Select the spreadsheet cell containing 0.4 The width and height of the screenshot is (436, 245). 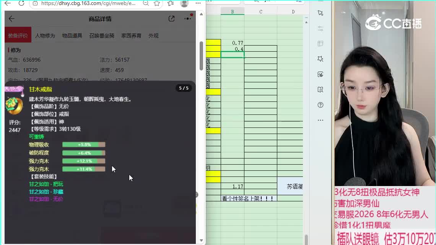pos(233,49)
